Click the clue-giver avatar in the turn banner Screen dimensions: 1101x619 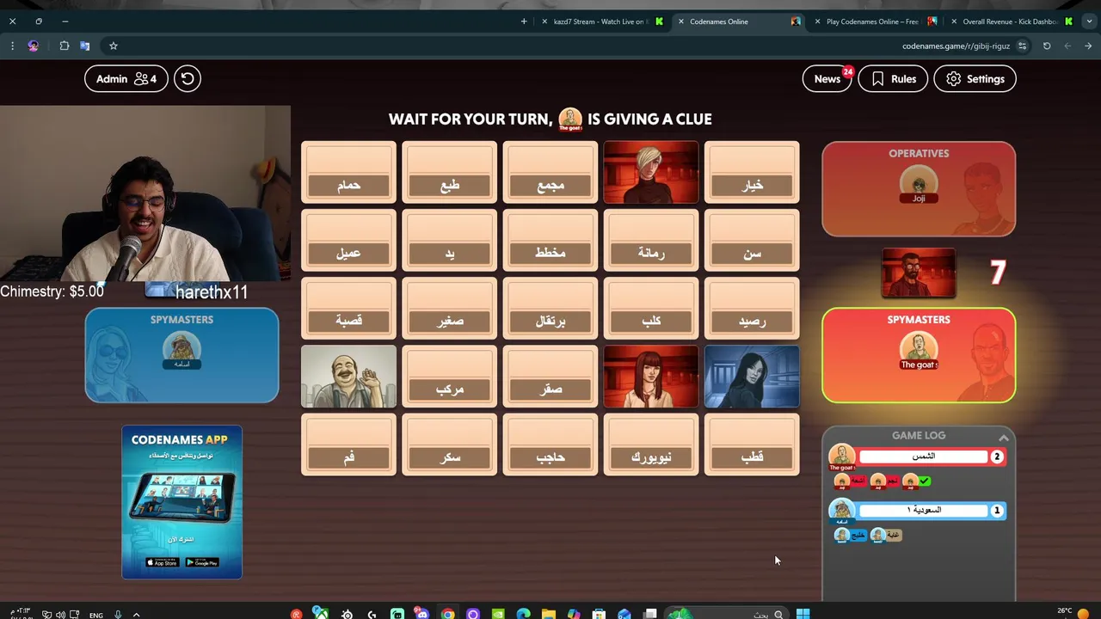pyautogui.click(x=570, y=119)
